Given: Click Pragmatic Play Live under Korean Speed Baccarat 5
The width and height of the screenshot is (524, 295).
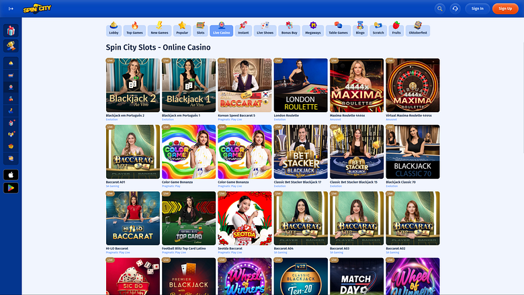Looking at the screenshot, I should (x=230, y=120).
